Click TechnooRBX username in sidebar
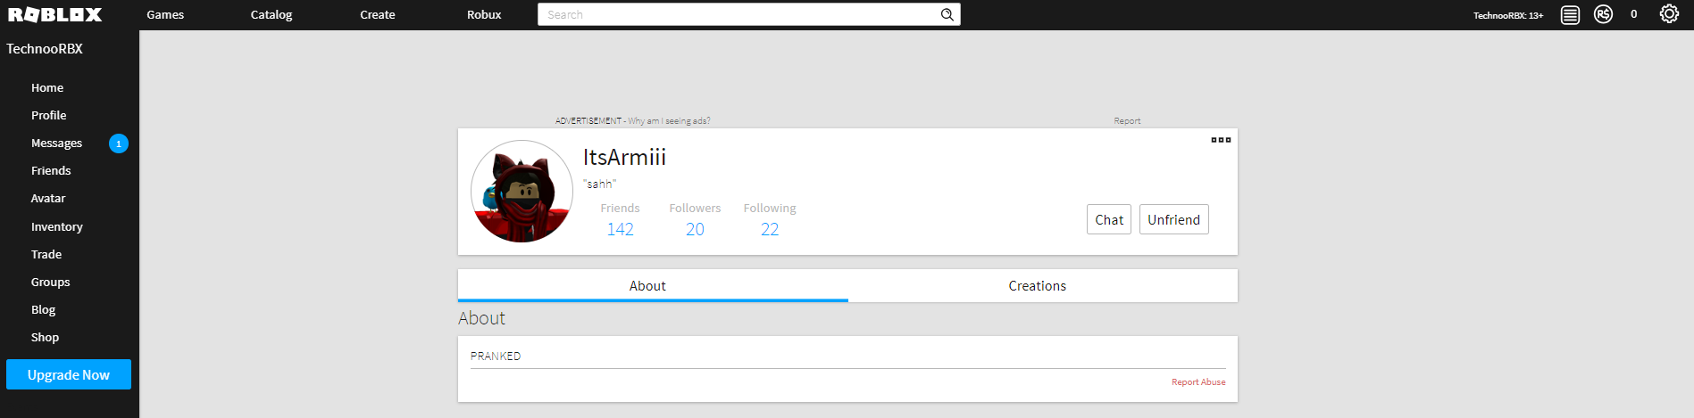 pyautogui.click(x=45, y=49)
